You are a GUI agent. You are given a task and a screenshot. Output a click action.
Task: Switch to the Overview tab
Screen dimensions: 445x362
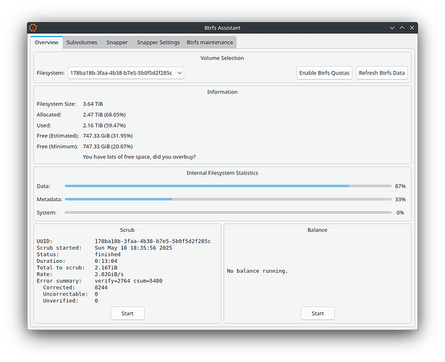coord(46,42)
